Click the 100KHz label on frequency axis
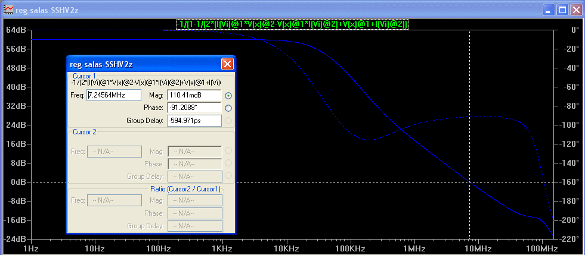The height and width of the screenshot is (255, 585). (x=350, y=248)
